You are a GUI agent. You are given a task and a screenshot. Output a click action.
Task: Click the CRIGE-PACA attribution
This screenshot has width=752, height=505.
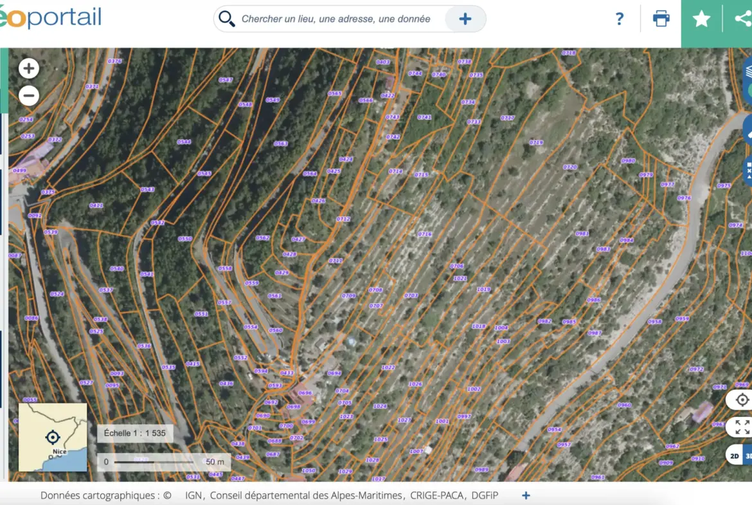(x=437, y=495)
